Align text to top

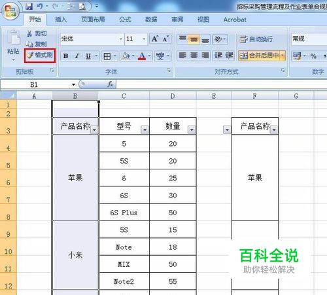pyautogui.click(x=182, y=39)
